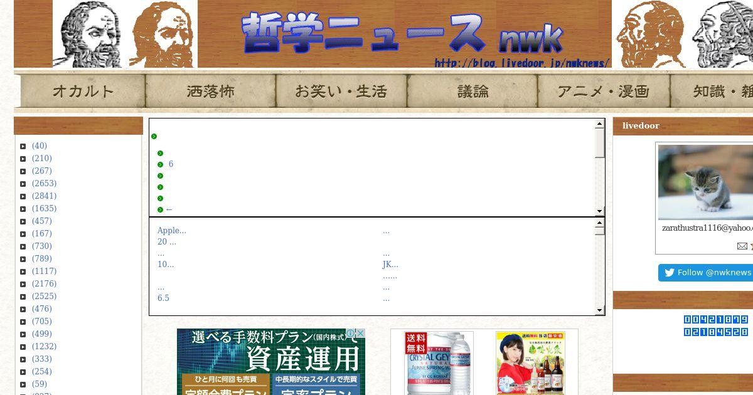Open the category link with count (267)

coord(42,171)
